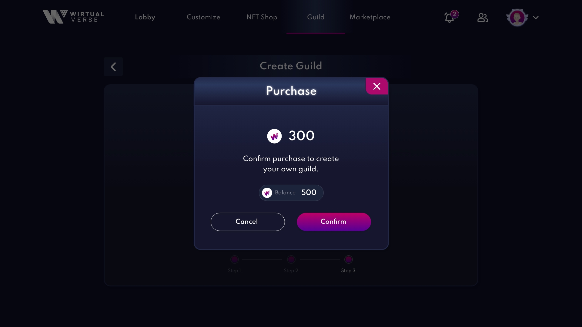
Task: Select the Step 3 progress dot
Action: 349,259
